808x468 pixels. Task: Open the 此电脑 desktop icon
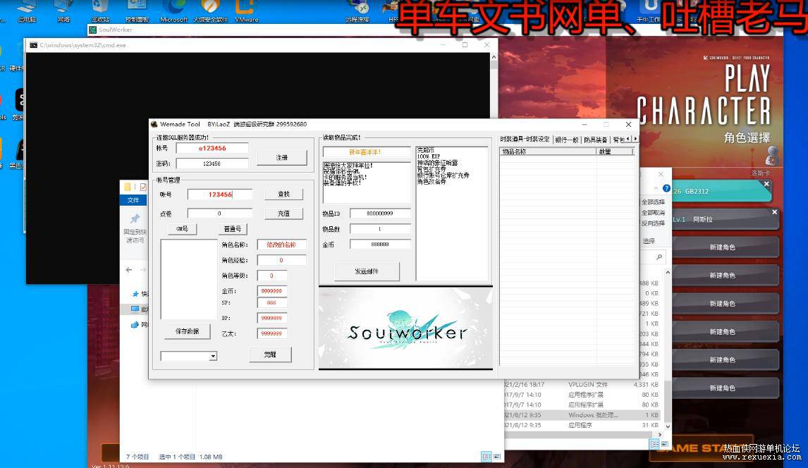pyautogui.click(x=26, y=11)
